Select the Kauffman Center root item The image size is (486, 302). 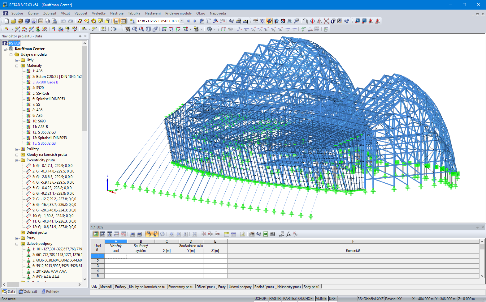coord(29,49)
